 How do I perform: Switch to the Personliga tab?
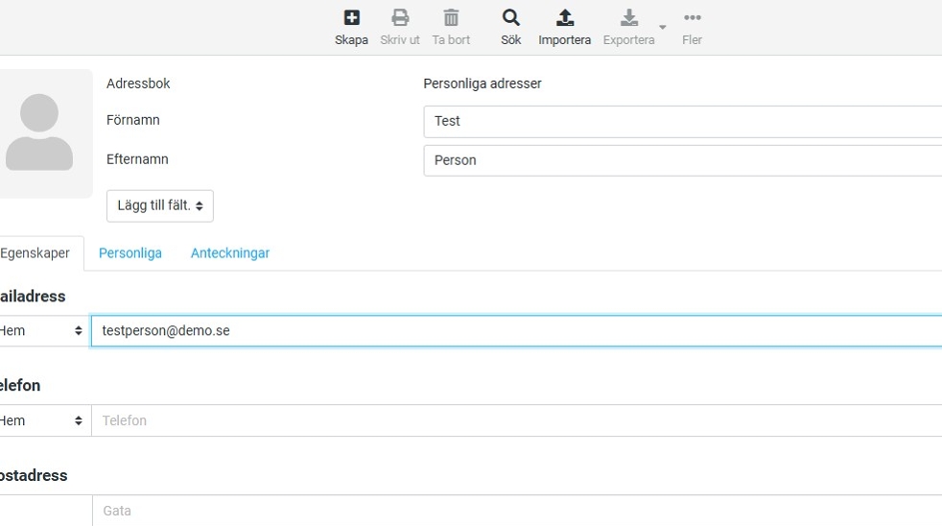click(130, 253)
